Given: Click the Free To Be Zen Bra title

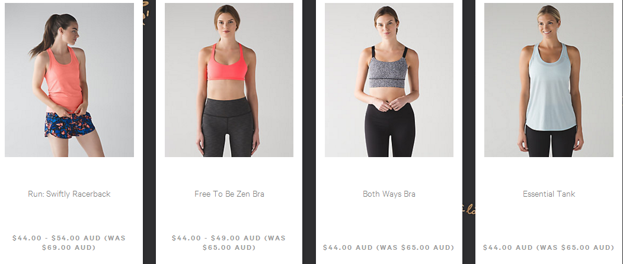Looking at the screenshot, I should pyautogui.click(x=229, y=194).
